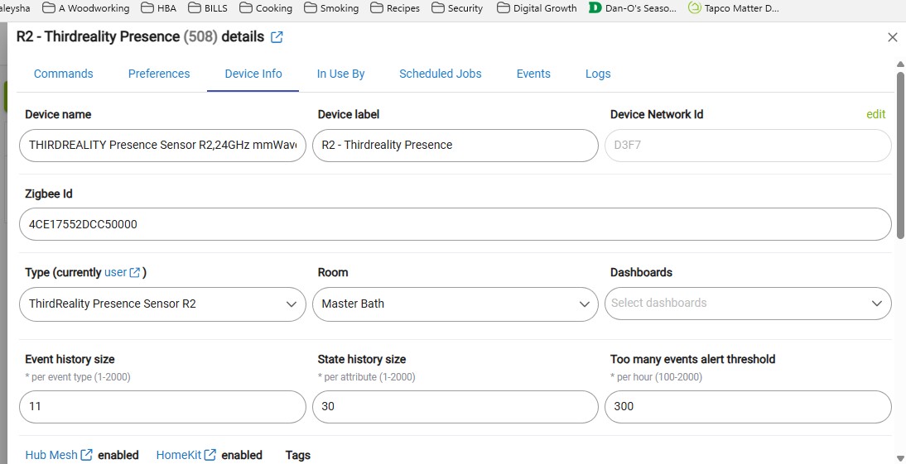Open device page via external link icon
The width and height of the screenshot is (906, 464).
pyautogui.click(x=277, y=37)
